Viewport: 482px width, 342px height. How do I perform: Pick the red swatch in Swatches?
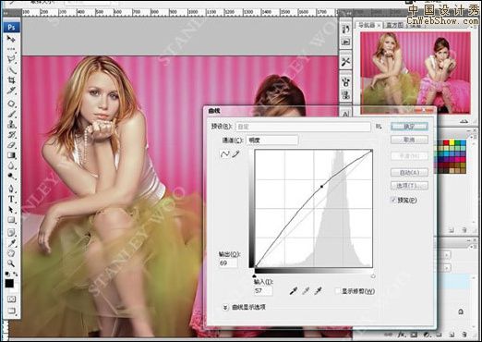point(446,143)
